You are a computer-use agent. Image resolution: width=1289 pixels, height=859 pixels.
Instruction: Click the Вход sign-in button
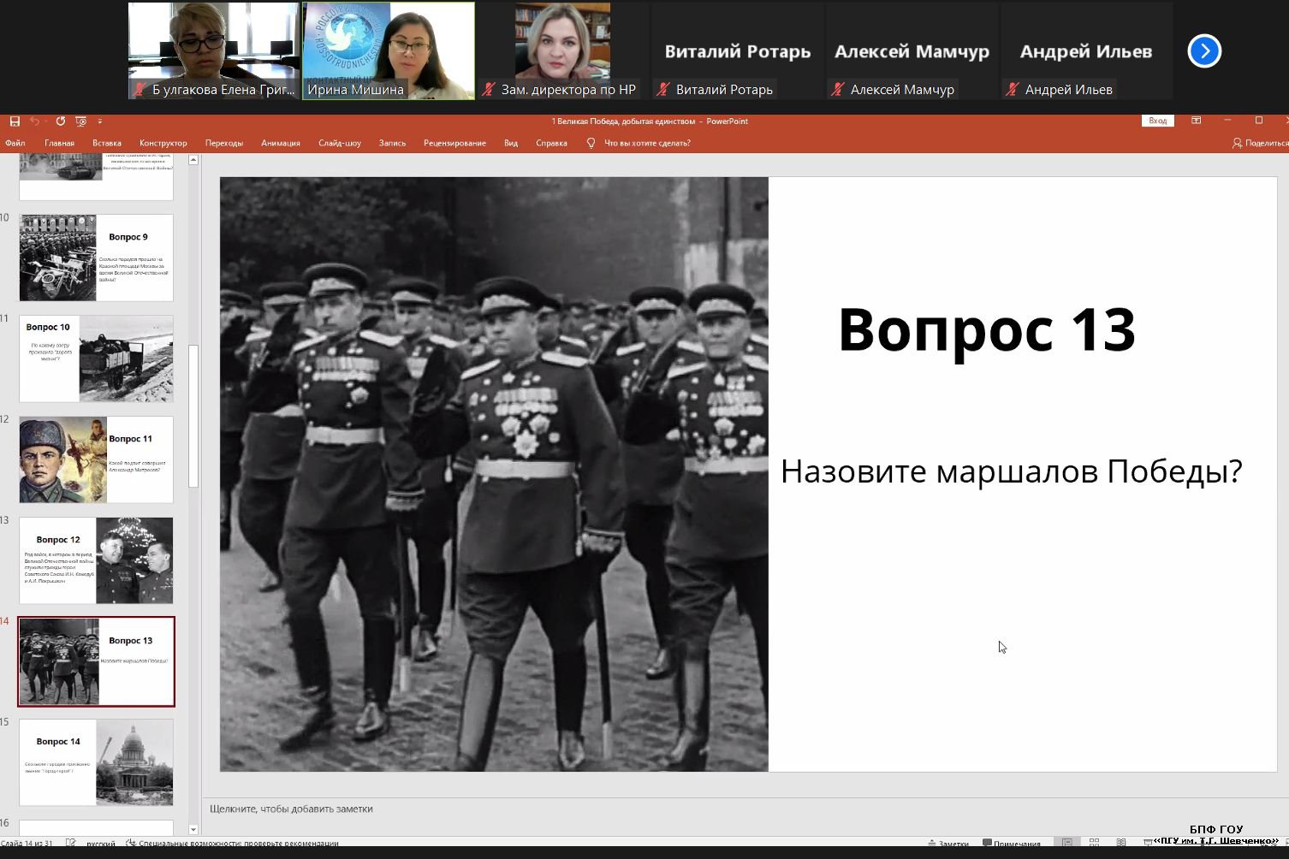pyautogui.click(x=1157, y=121)
